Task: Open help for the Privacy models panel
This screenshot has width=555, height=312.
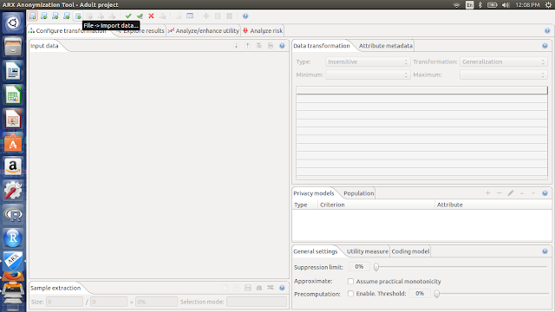Action: pyautogui.click(x=545, y=193)
